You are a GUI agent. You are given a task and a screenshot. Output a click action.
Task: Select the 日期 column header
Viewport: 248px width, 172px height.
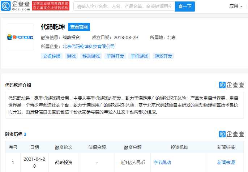pos(34,147)
